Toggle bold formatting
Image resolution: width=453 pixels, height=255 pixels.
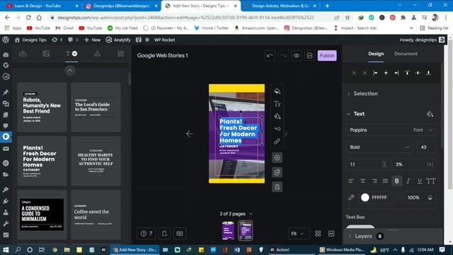point(396,181)
